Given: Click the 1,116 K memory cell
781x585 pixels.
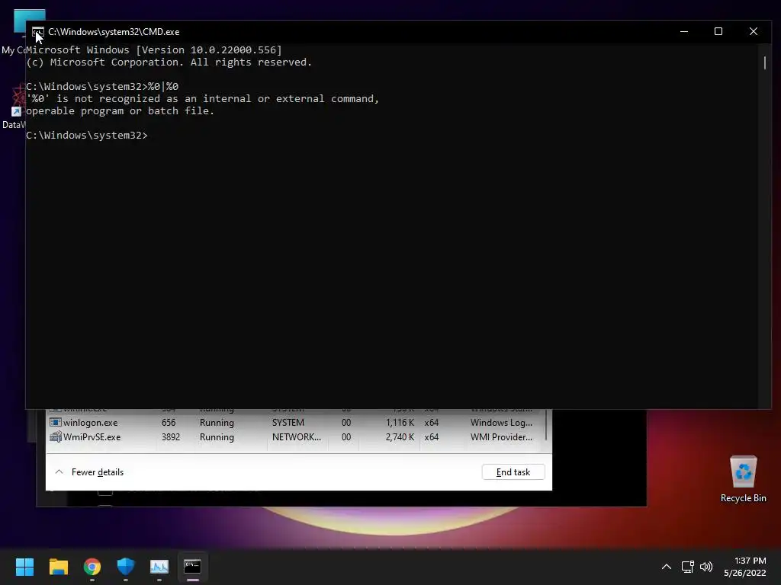Looking at the screenshot, I should 400,422.
